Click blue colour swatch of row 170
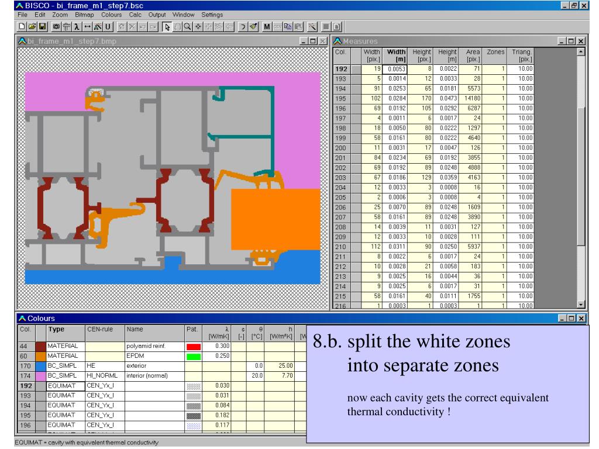The height and width of the screenshot is (449, 599). click(x=40, y=366)
